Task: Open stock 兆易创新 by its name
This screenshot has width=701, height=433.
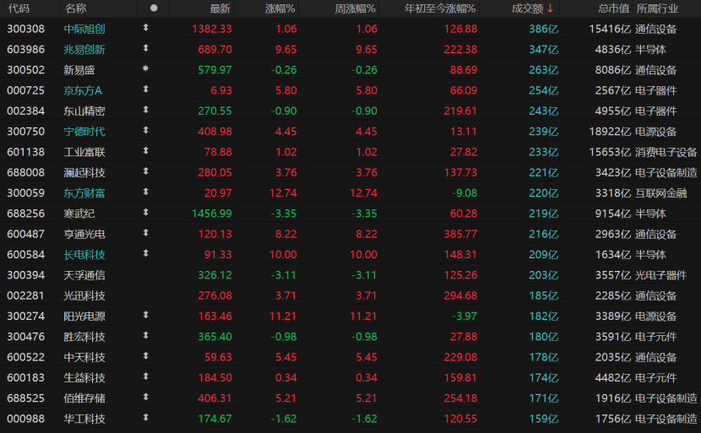Action: pos(84,50)
